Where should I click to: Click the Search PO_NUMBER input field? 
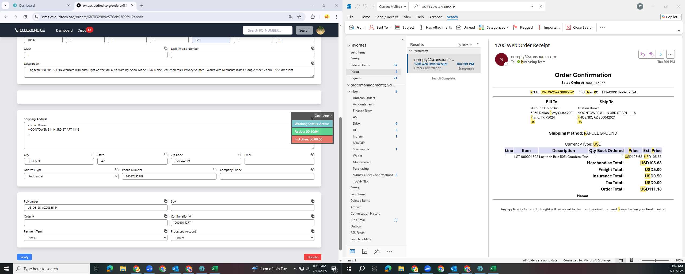[268, 30]
